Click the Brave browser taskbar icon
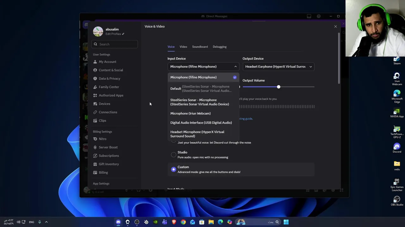Screen dimensions: 405x227 click(174, 222)
